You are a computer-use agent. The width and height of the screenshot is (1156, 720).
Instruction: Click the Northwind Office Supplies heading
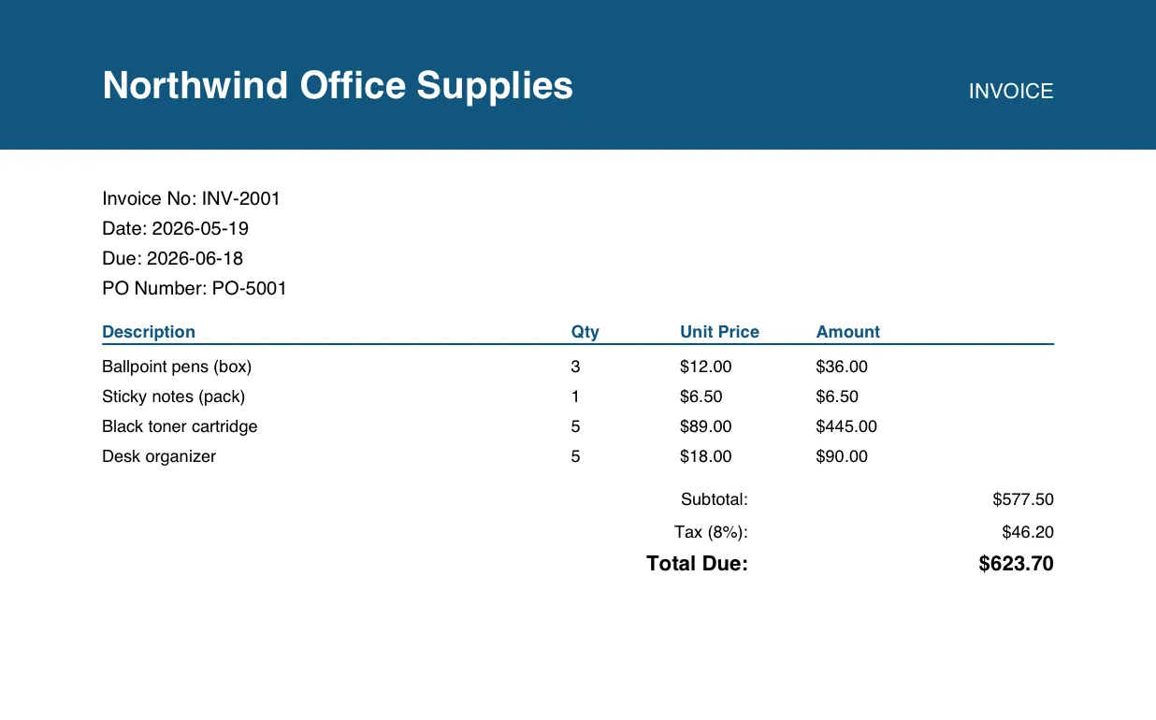point(338,86)
